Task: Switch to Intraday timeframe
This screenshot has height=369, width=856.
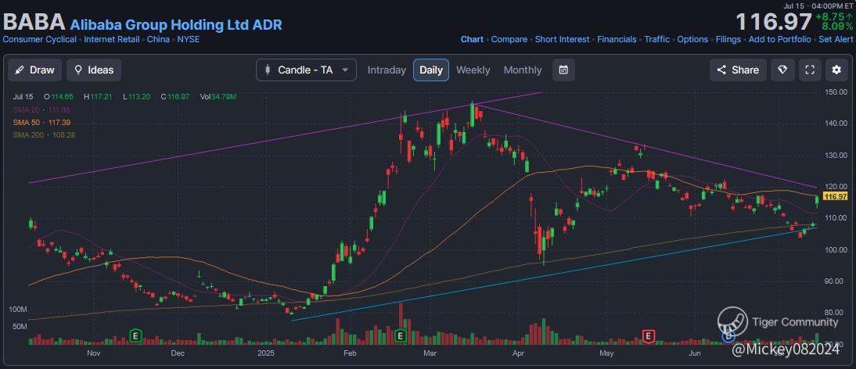Action: 387,70
